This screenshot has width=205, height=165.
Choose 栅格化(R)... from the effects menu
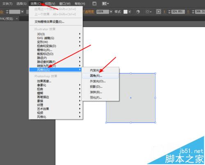[x=56, y=50]
